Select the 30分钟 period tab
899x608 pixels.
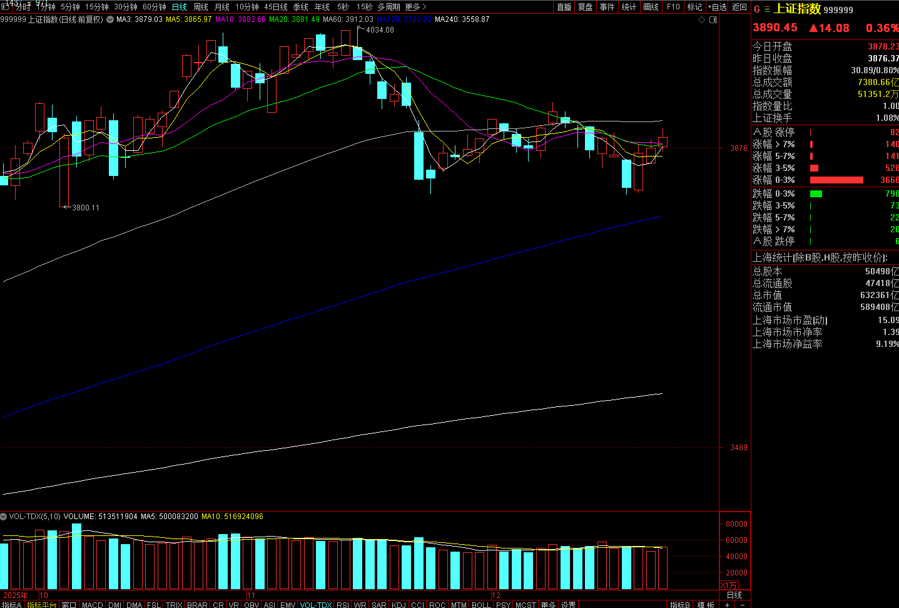click(x=125, y=7)
